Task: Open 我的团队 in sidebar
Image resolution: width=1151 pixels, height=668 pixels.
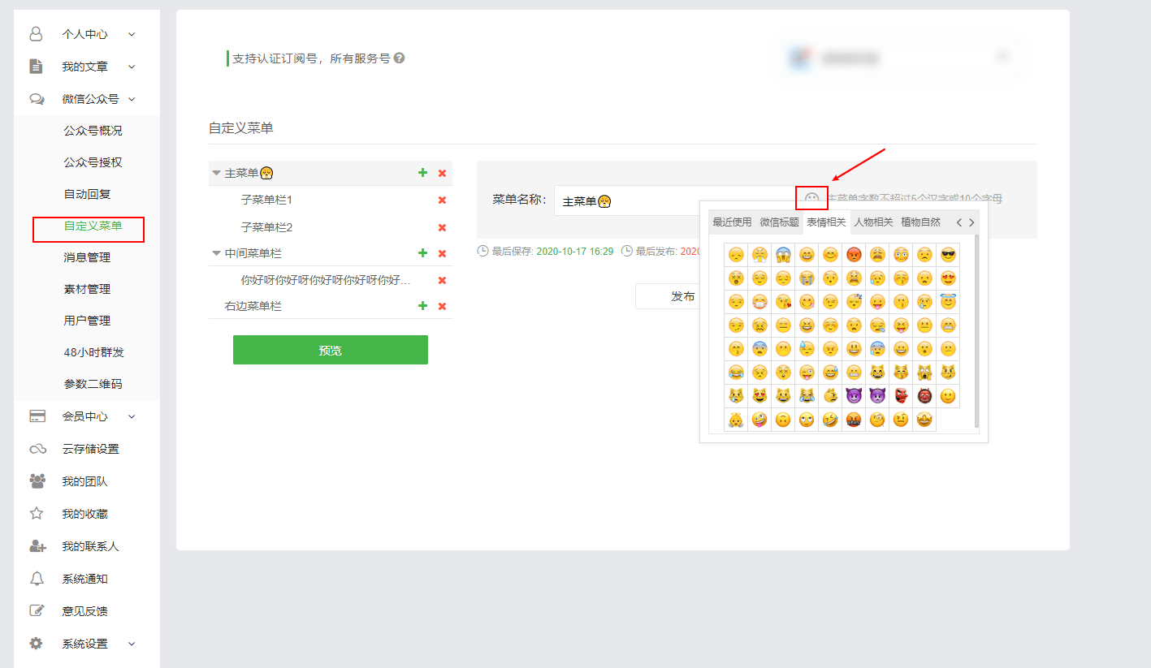Action: click(x=84, y=481)
